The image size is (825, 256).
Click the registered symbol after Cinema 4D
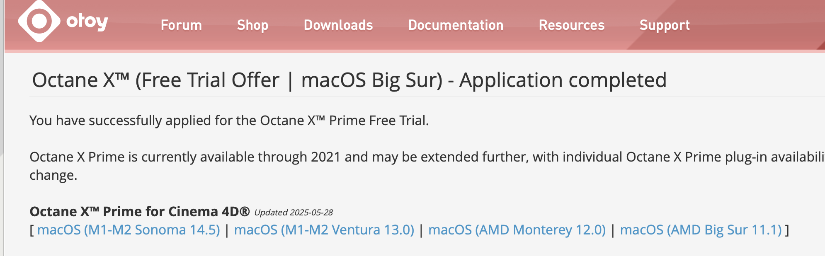point(245,211)
